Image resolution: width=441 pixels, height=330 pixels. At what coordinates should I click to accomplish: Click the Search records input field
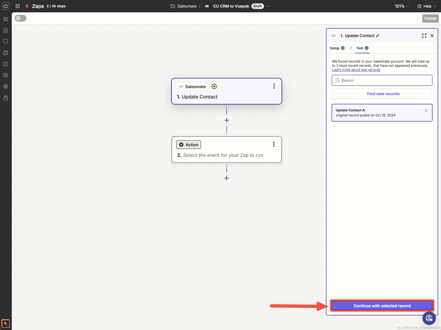click(x=384, y=80)
